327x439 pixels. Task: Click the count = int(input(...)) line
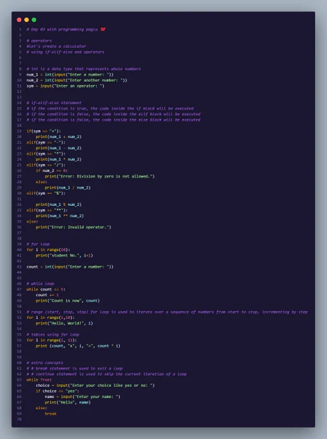click(70, 267)
